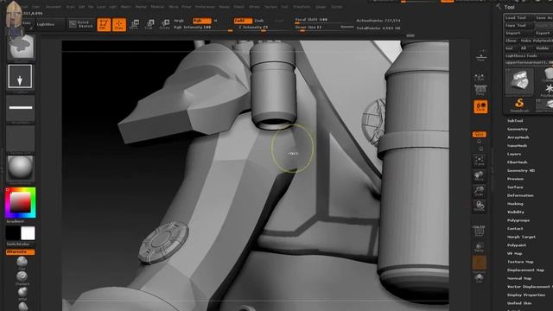Screen dimensions: 553x311
Task: Open the alpha selector
Action: pos(21,108)
